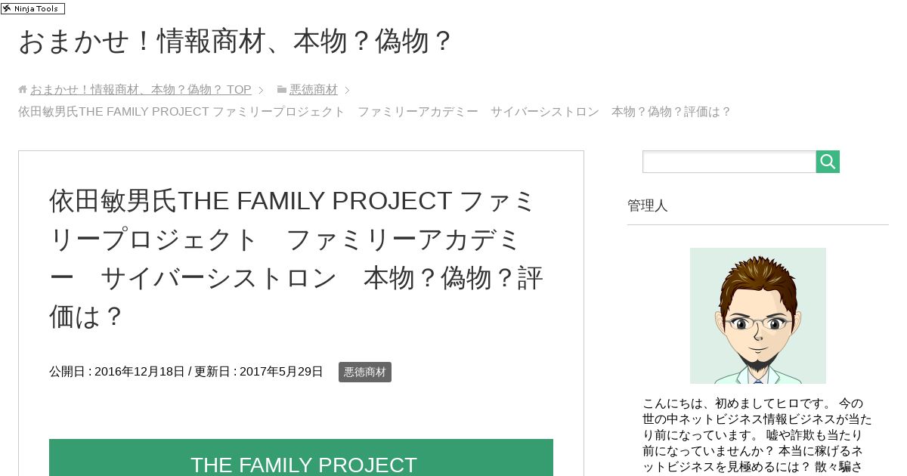Viewport: 907px width, 476px height.
Task: Click the Ninja Tools shuriken logo
Action: (x=7, y=8)
